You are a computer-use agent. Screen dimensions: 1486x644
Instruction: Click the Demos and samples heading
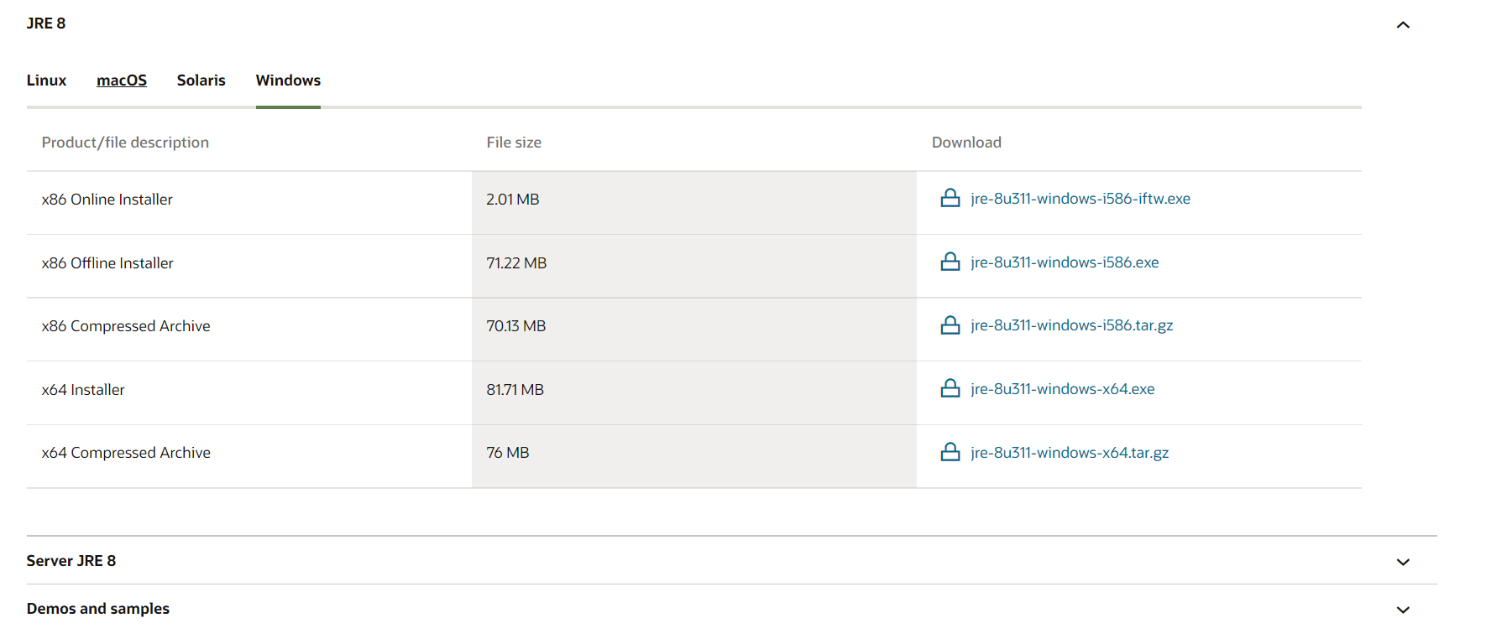[98, 609]
